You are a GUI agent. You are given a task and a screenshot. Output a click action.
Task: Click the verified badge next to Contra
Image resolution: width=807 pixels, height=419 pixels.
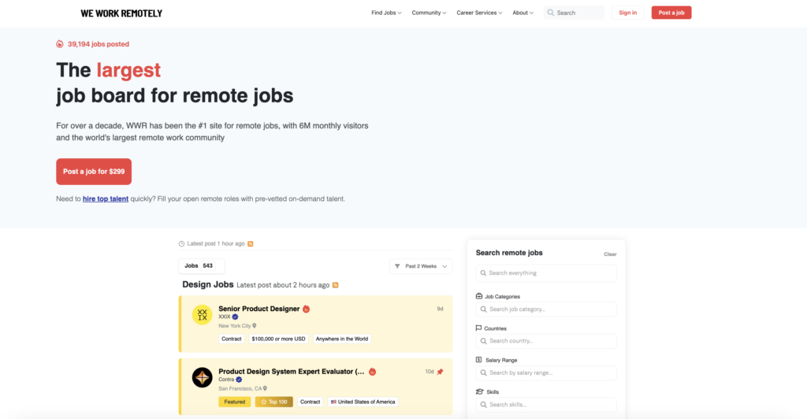coord(239,380)
